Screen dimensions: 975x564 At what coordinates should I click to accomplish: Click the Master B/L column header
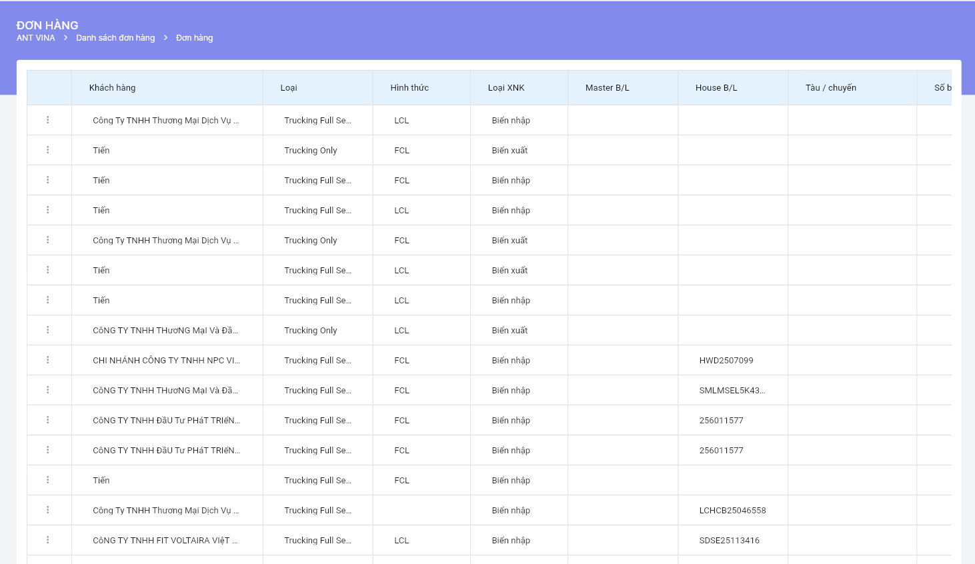click(x=607, y=88)
